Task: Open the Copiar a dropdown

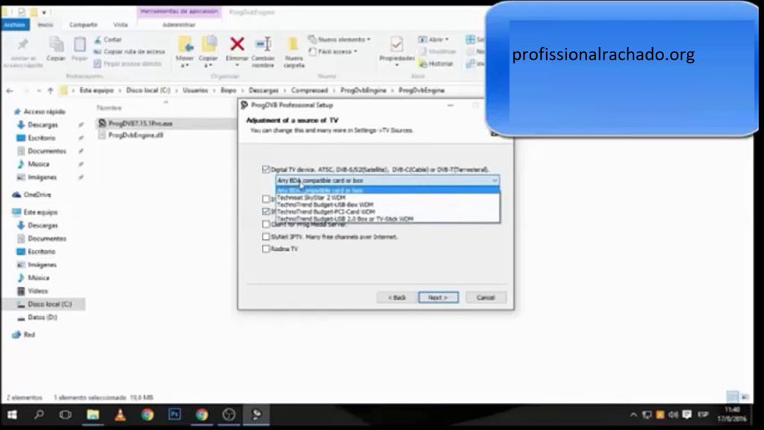Action: [x=208, y=61]
